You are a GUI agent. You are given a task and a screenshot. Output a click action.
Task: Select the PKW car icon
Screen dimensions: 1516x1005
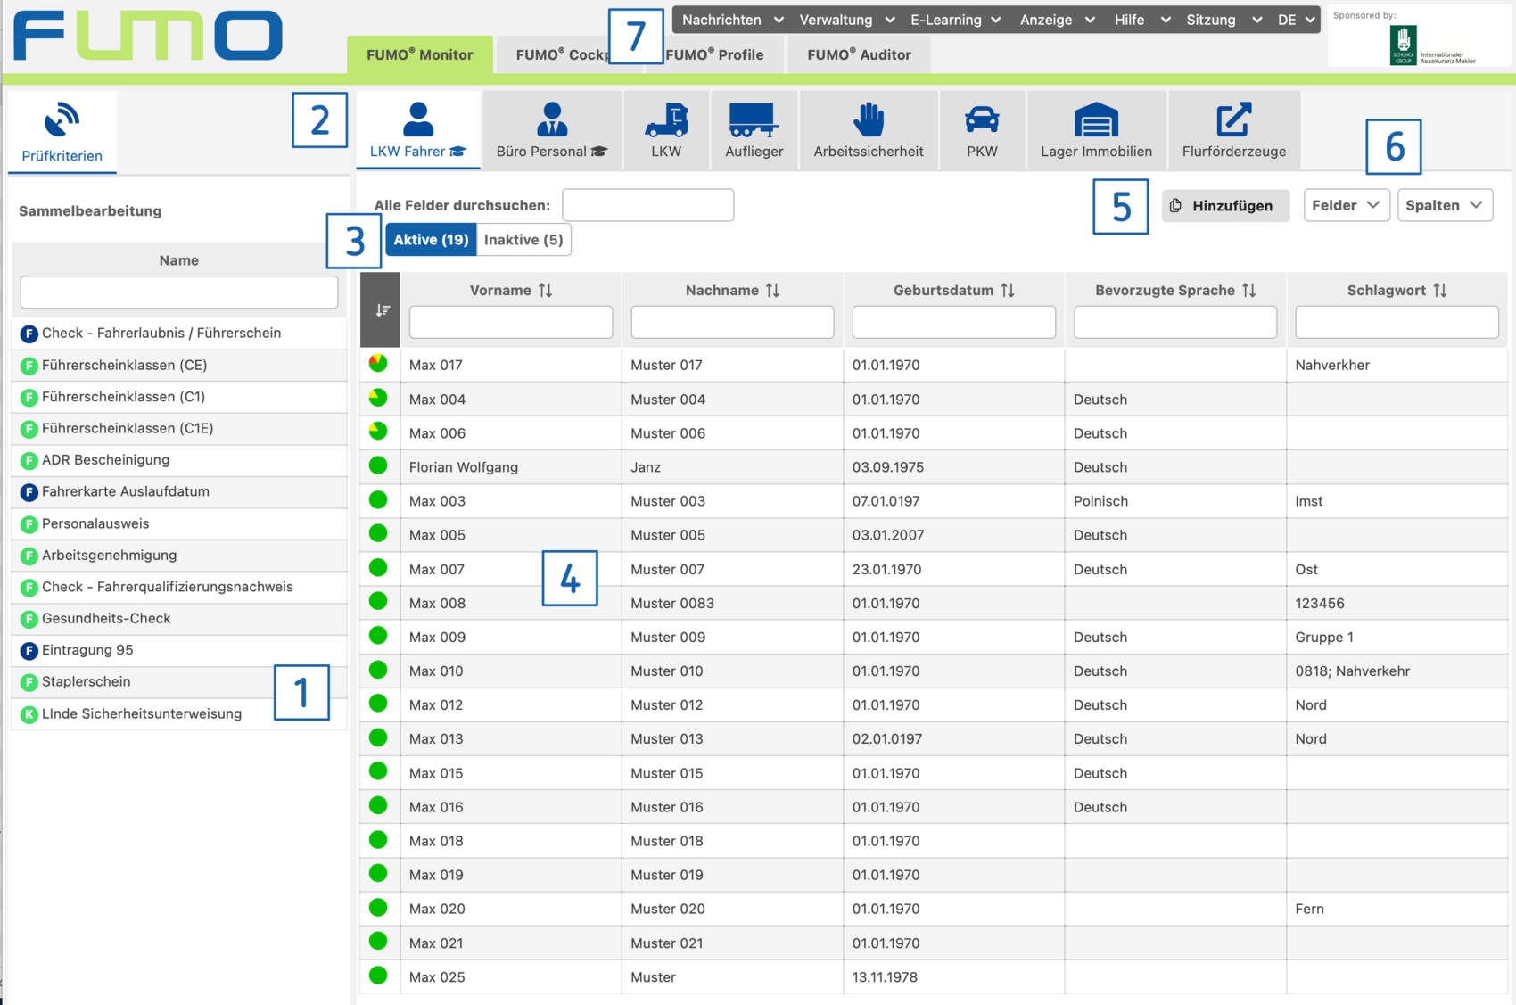981,120
